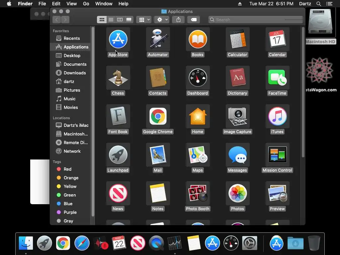Select the Home app icon

[x=198, y=116]
